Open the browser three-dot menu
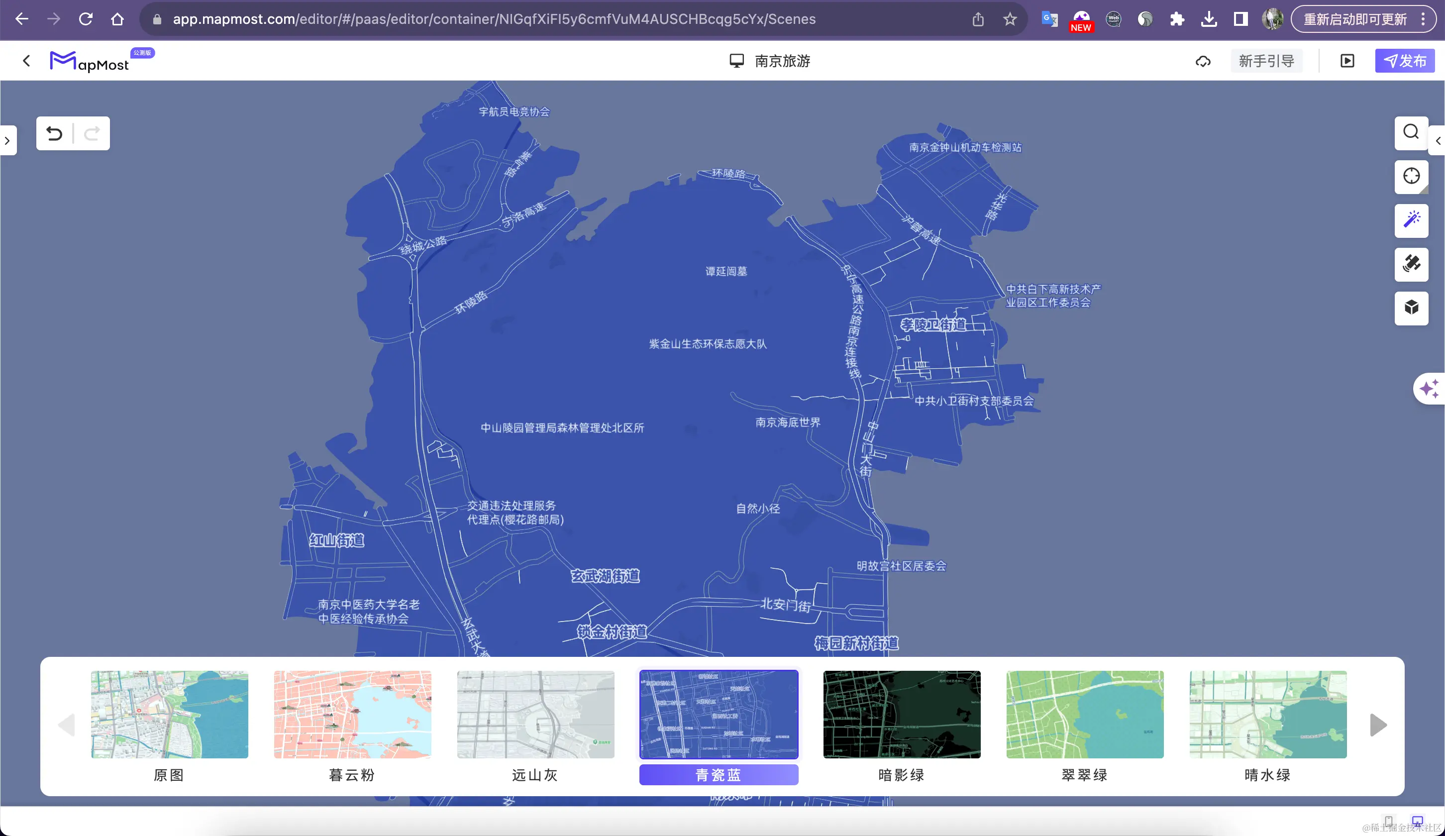 click(x=1423, y=19)
